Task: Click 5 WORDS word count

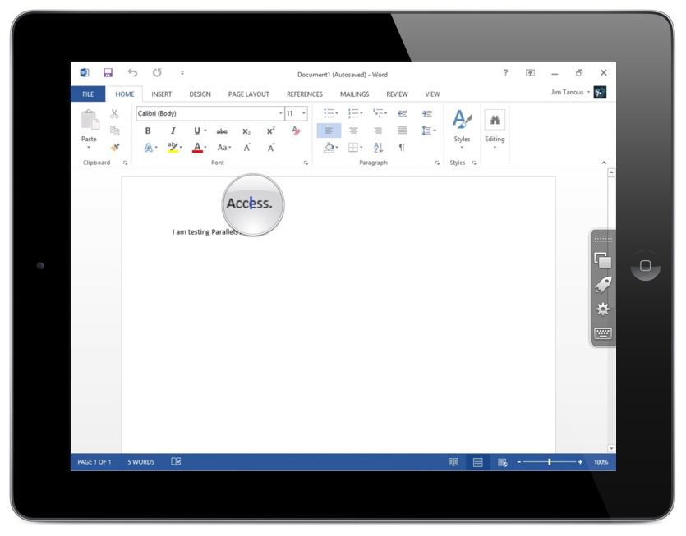Action: (140, 462)
